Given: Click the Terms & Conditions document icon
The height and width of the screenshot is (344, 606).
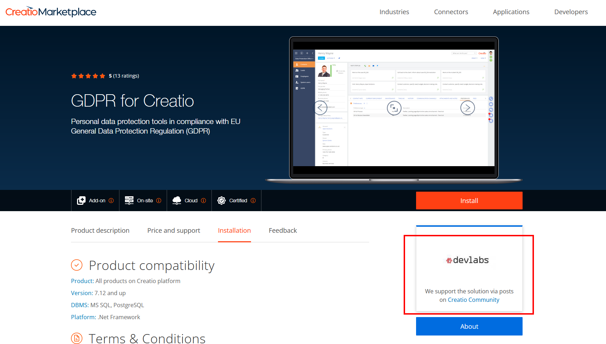Looking at the screenshot, I should pos(77,338).
